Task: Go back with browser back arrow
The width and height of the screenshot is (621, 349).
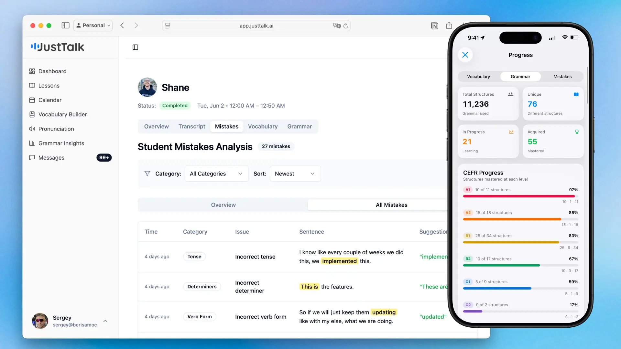Action: click(122, 26)
